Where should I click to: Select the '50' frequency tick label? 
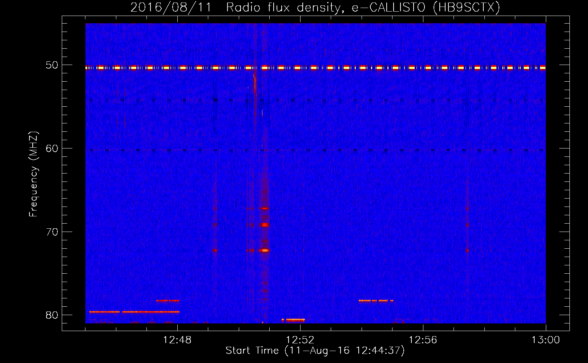(52, 65)
